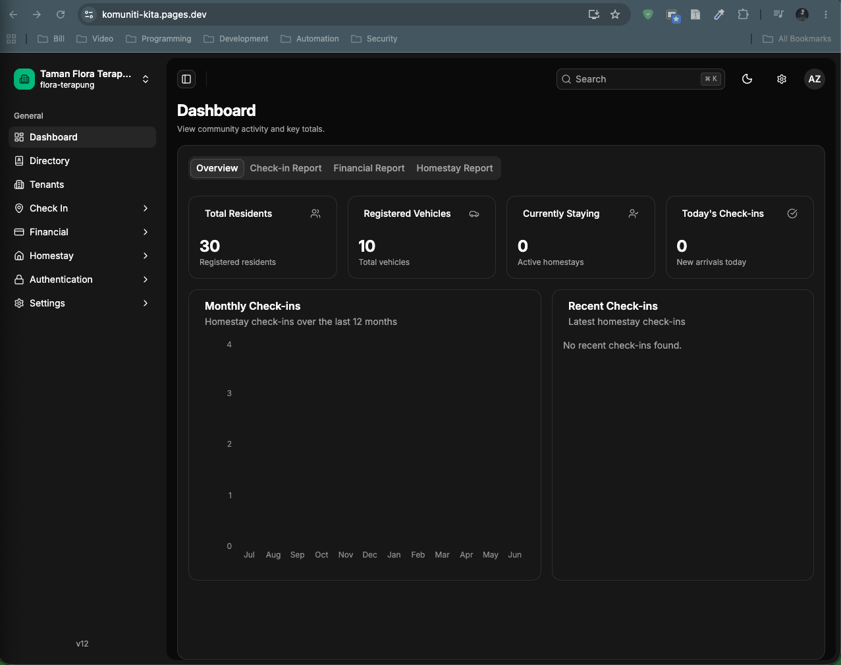The image size is (841, 665).
Task: Click the Authentication lock icon
Action: pyautogui.click(x=19, y=279)
